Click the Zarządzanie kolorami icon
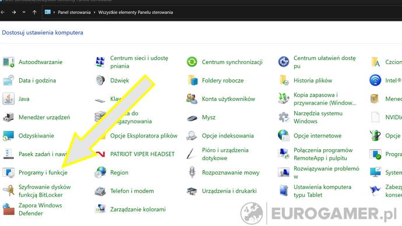 coord(100,209)
